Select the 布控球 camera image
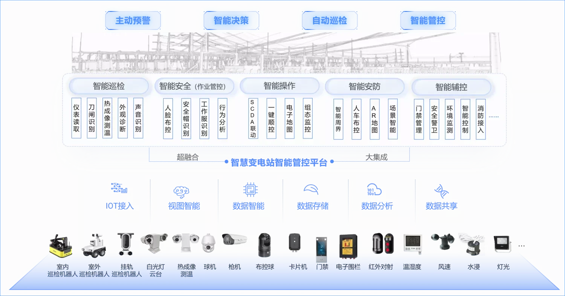 pos(265,246)
